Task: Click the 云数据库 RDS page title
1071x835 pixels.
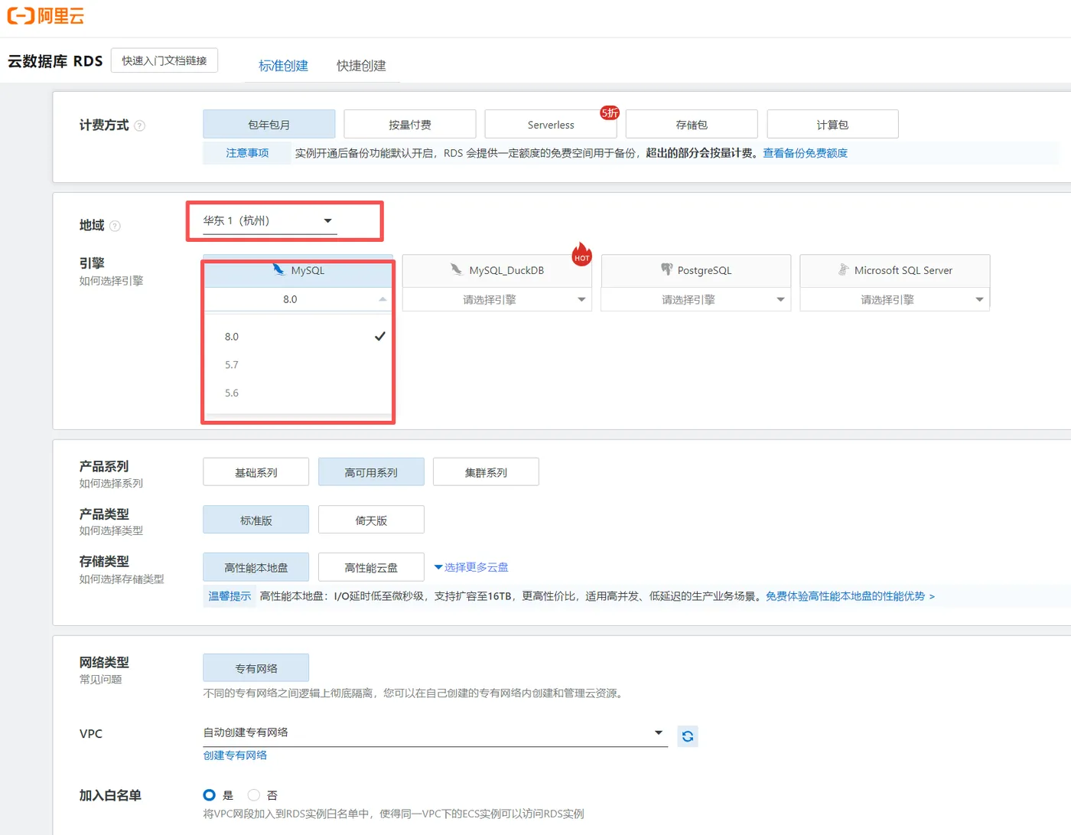Action: 55,61
